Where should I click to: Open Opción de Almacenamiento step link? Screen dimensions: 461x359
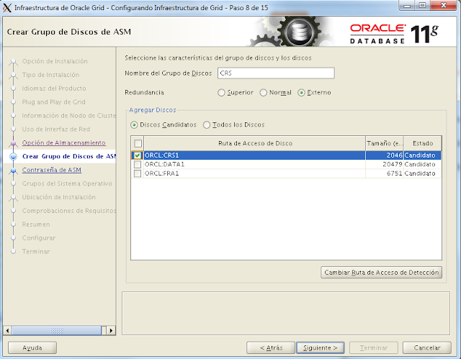coord(64,142)
